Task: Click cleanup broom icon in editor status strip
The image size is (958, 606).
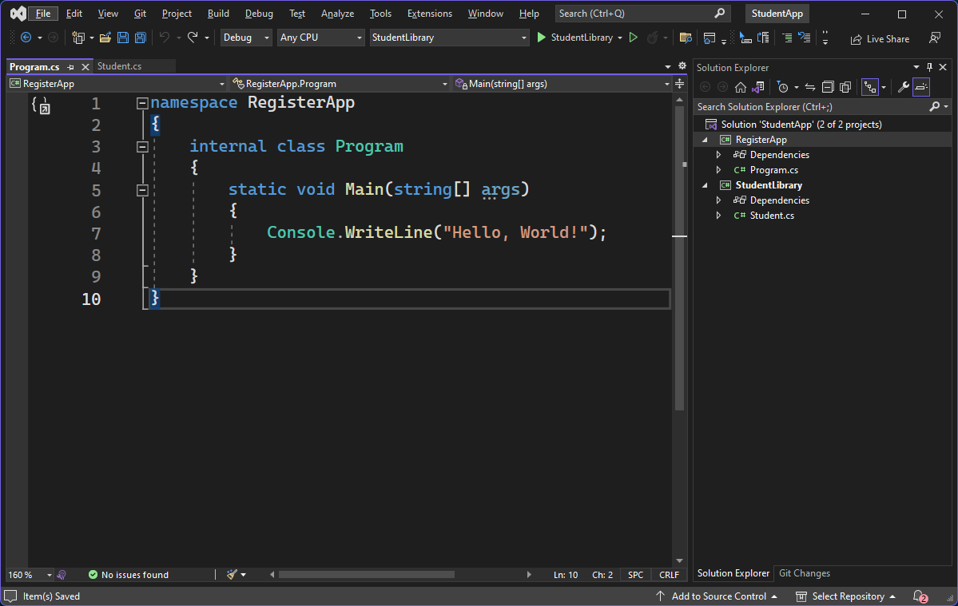Action: (232, 574)
